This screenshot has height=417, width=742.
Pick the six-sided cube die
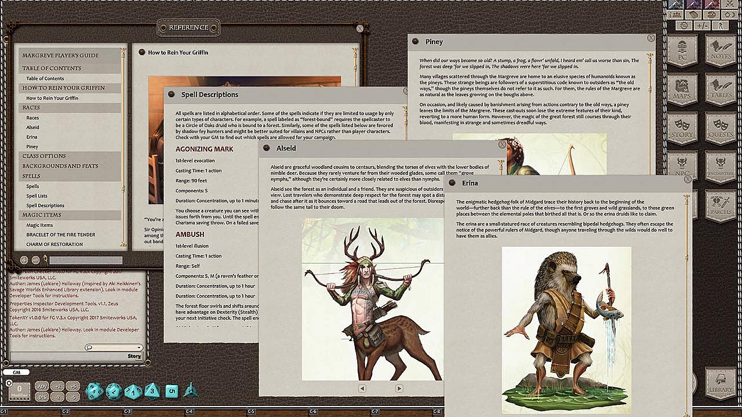(x=171, y=392)
